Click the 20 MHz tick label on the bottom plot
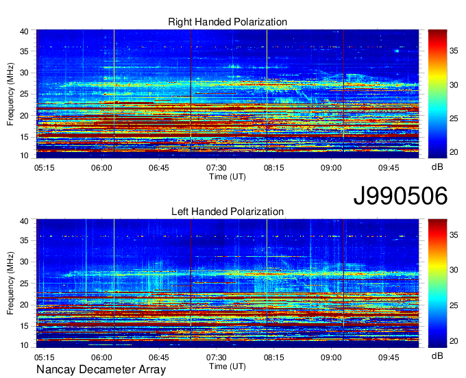 point(25,305)
